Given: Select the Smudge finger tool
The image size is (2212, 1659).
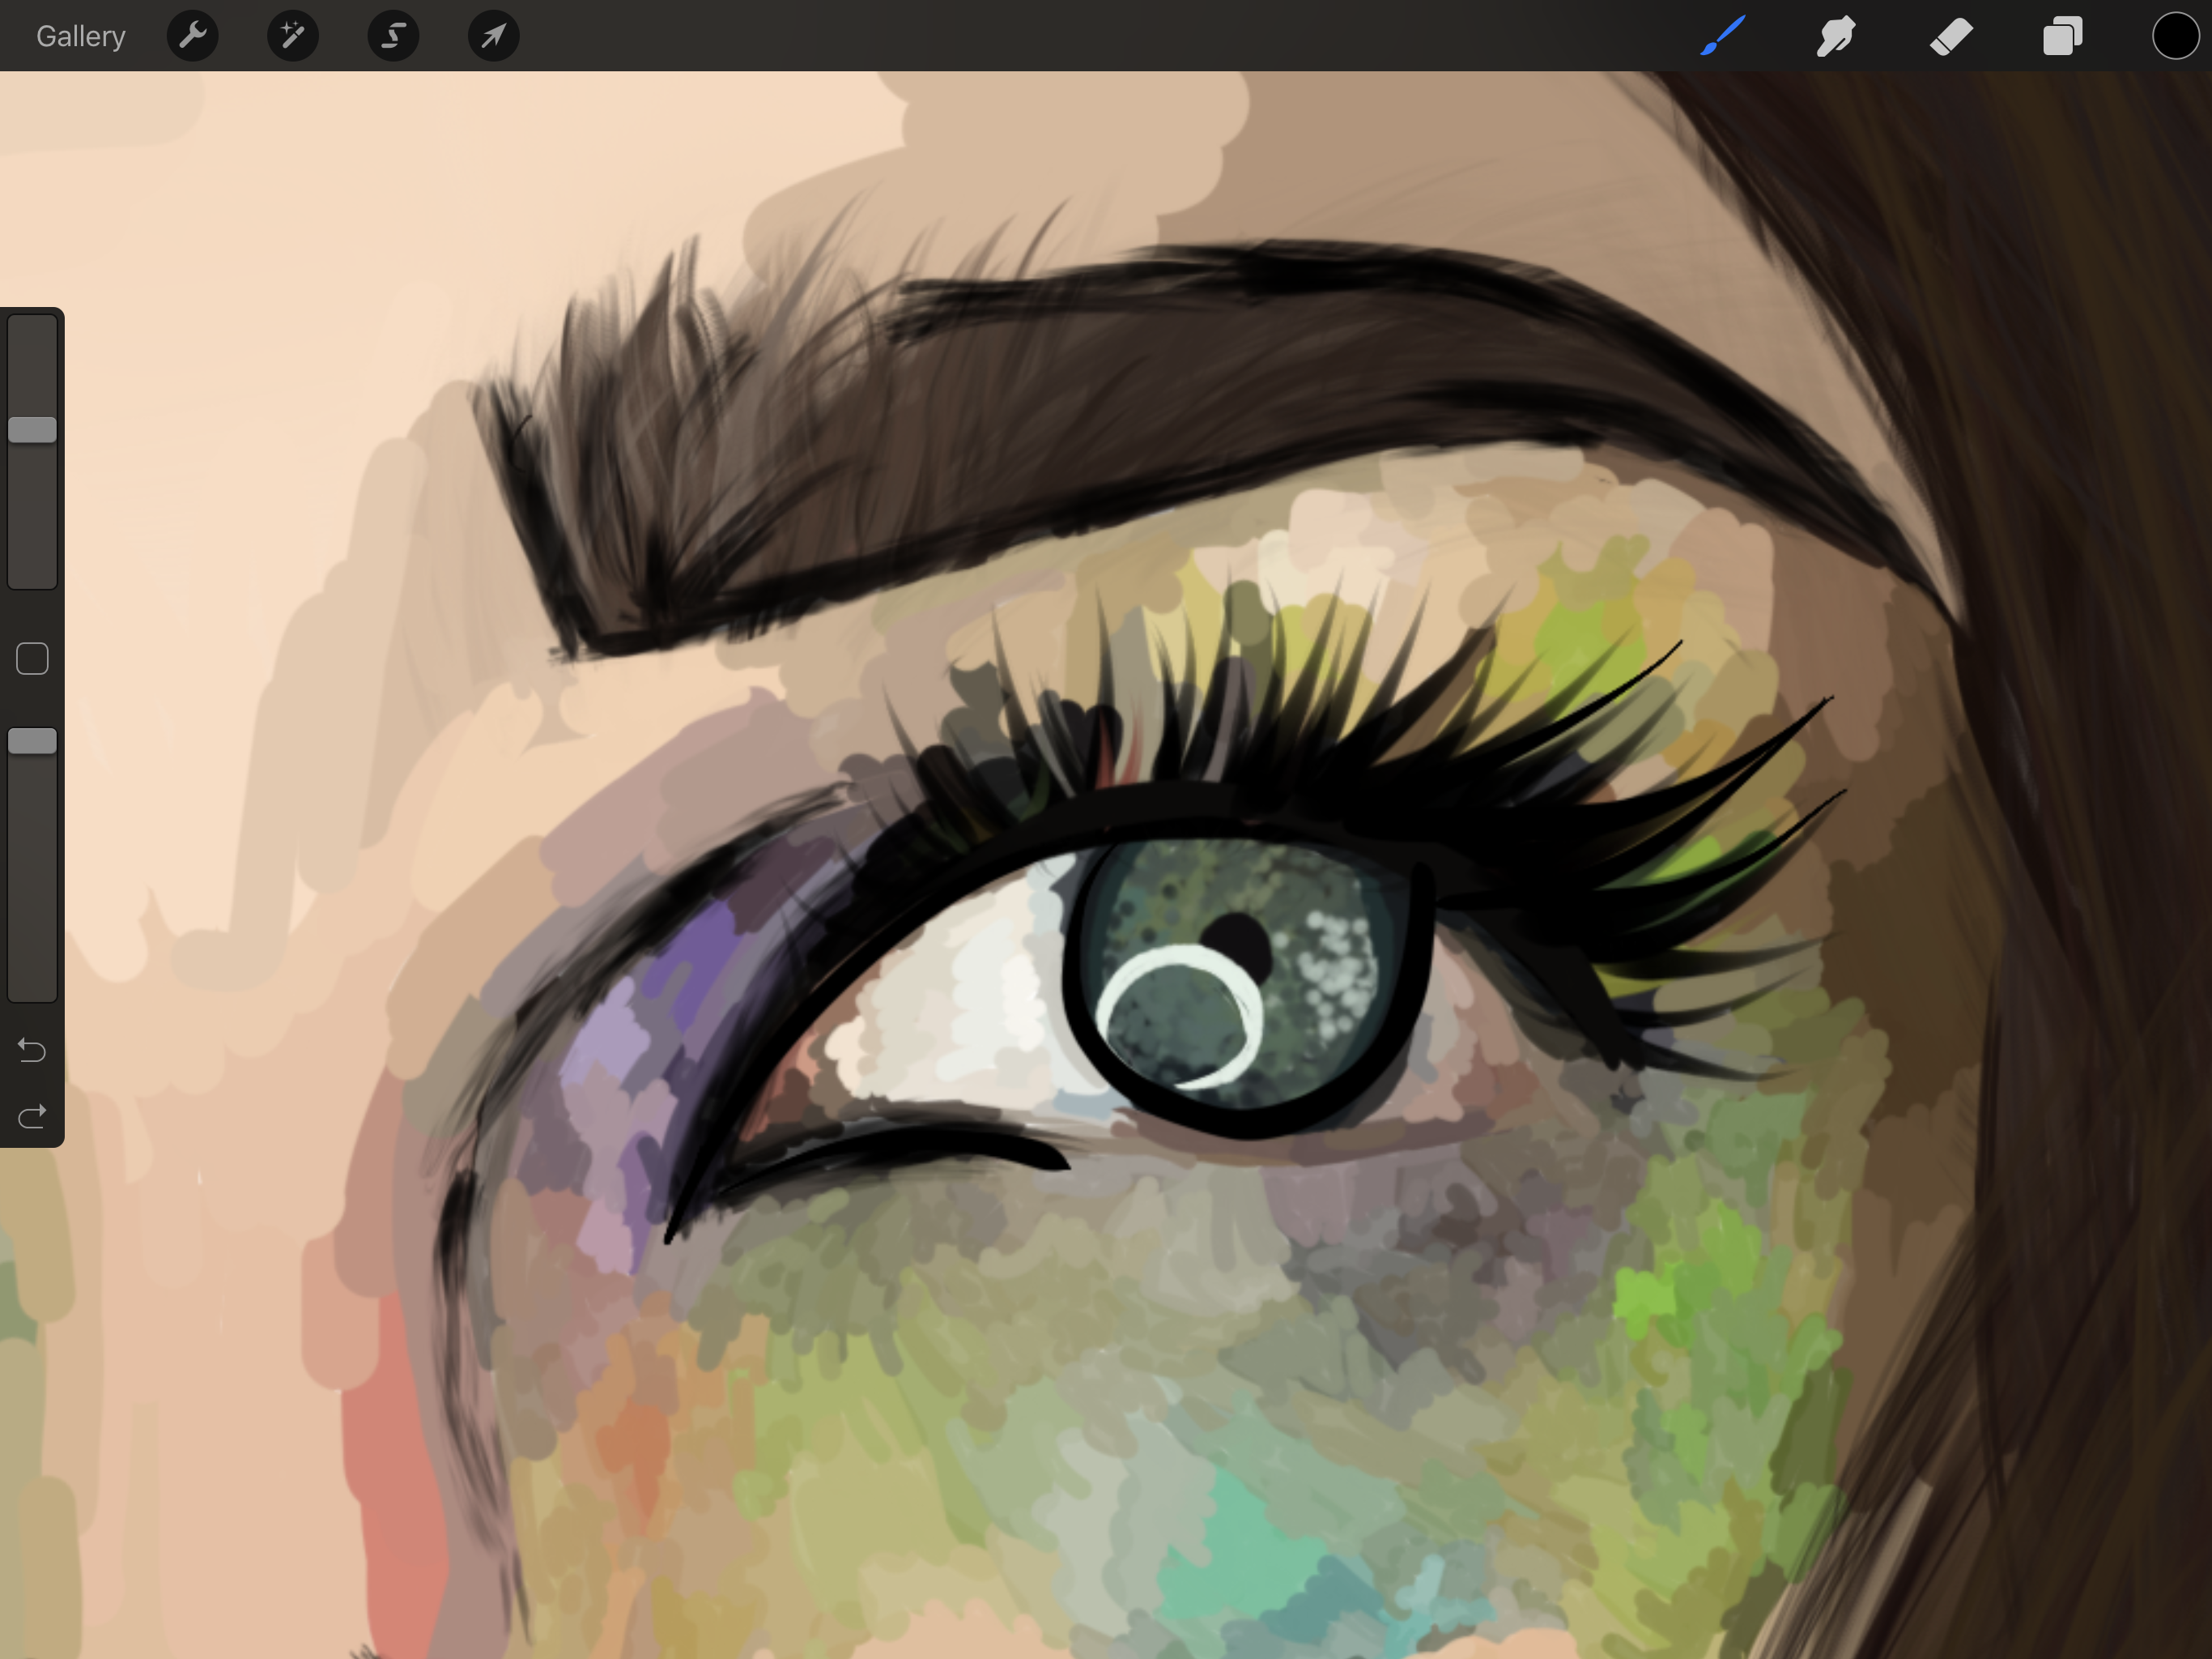Looking at the screenshot, I should pyautogui.click(x=1836, y=36).
